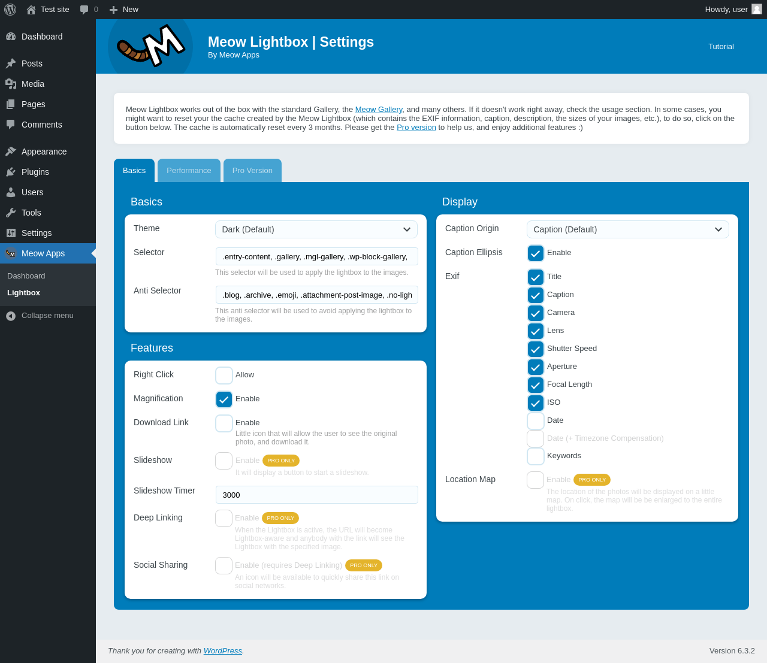767x663 pixels.
Task: Click the Media icon in the sidebar
Action: [11, 84]
